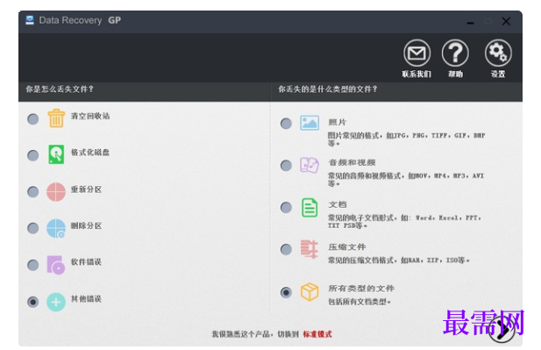Image resolution: width=541 pixels, height=350 pixels.
Task: Select the 格式化磁盘 radio button
Action: (33, 155)
